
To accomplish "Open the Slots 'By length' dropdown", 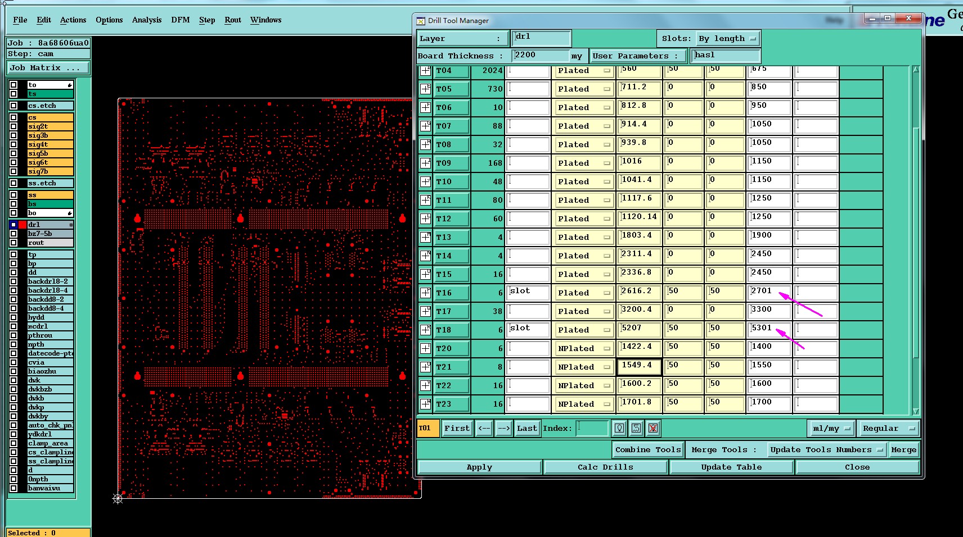I will [x=728, y=39].
